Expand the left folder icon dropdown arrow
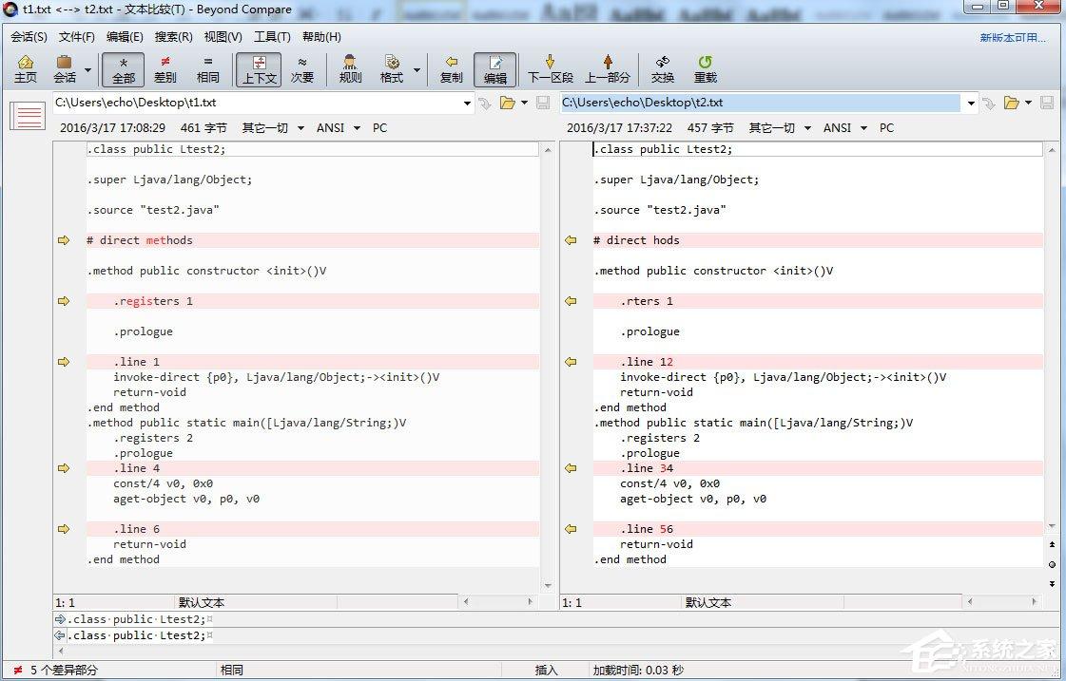Viewport: 1066px width, 681px height. click(524, 104)
